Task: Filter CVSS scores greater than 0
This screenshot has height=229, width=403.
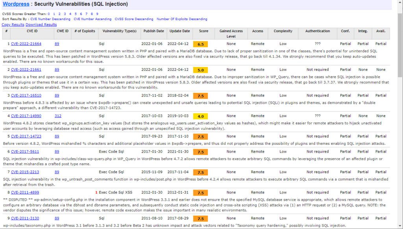Action: [48, 14]
